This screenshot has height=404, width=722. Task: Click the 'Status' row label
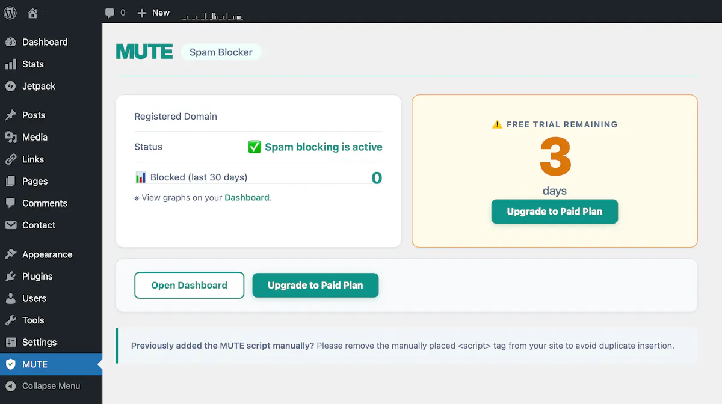pos(148,147)
